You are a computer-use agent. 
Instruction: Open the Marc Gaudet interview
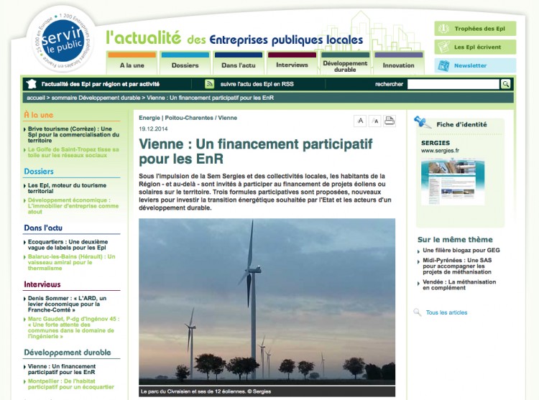click(x=73, y=327)
